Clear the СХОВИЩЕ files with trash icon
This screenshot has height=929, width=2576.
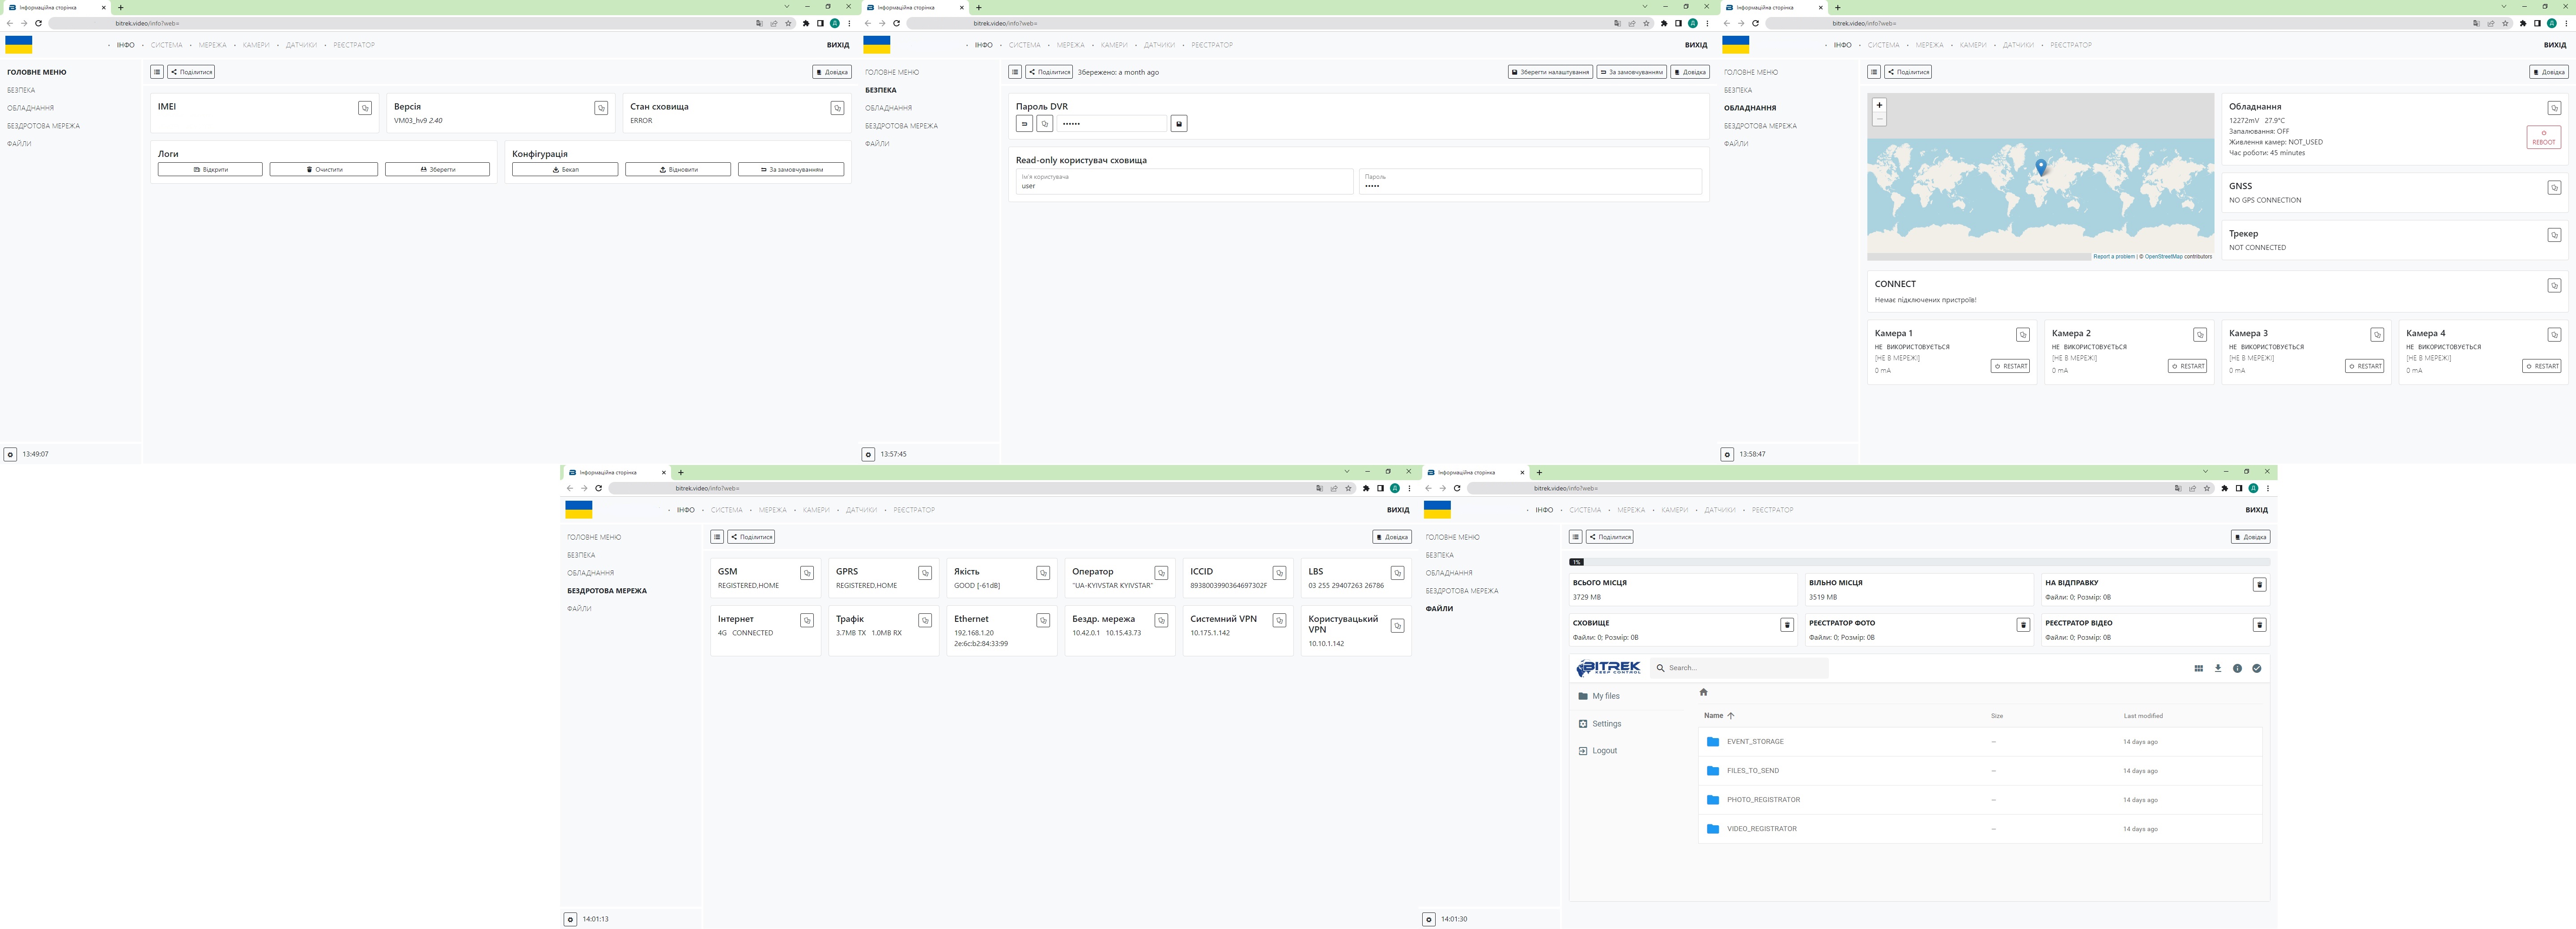coord(1787,625)
